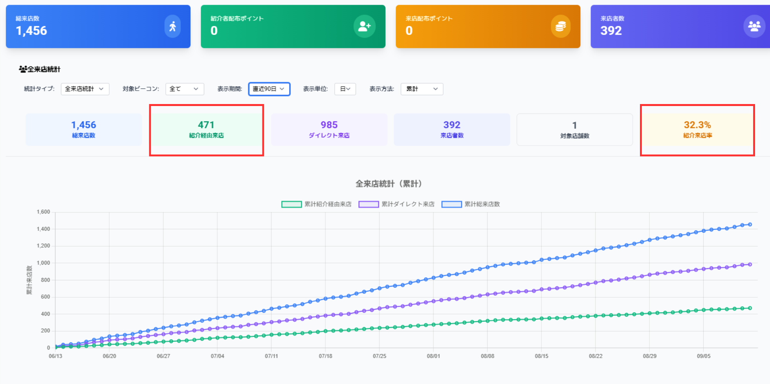
Task: Toggle 累計ダイレクト来店 legend series
Action: tap(396, 204)
